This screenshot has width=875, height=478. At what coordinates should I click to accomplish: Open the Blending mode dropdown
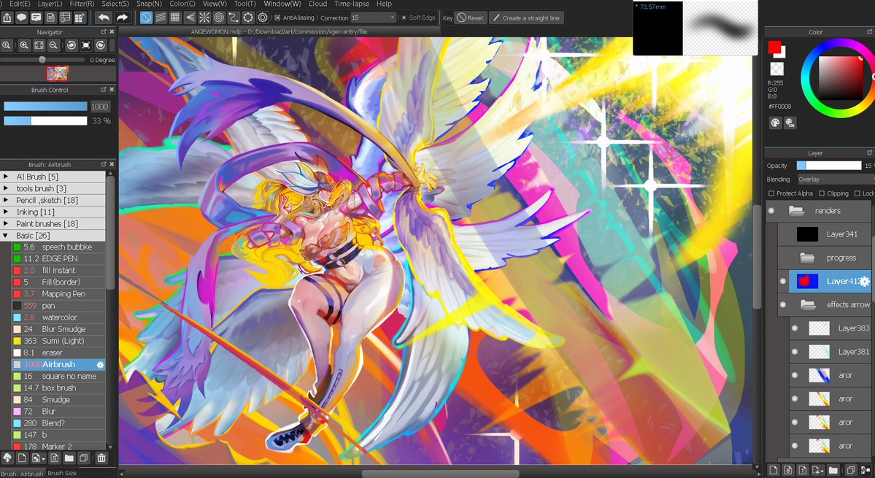coord(836,180)
